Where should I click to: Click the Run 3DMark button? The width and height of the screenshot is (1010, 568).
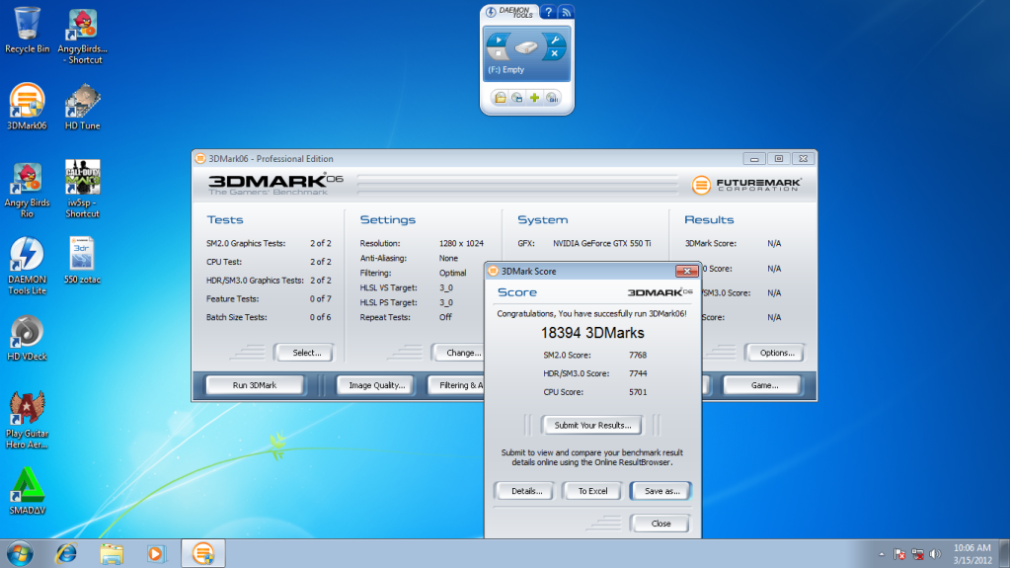(255, 385)
